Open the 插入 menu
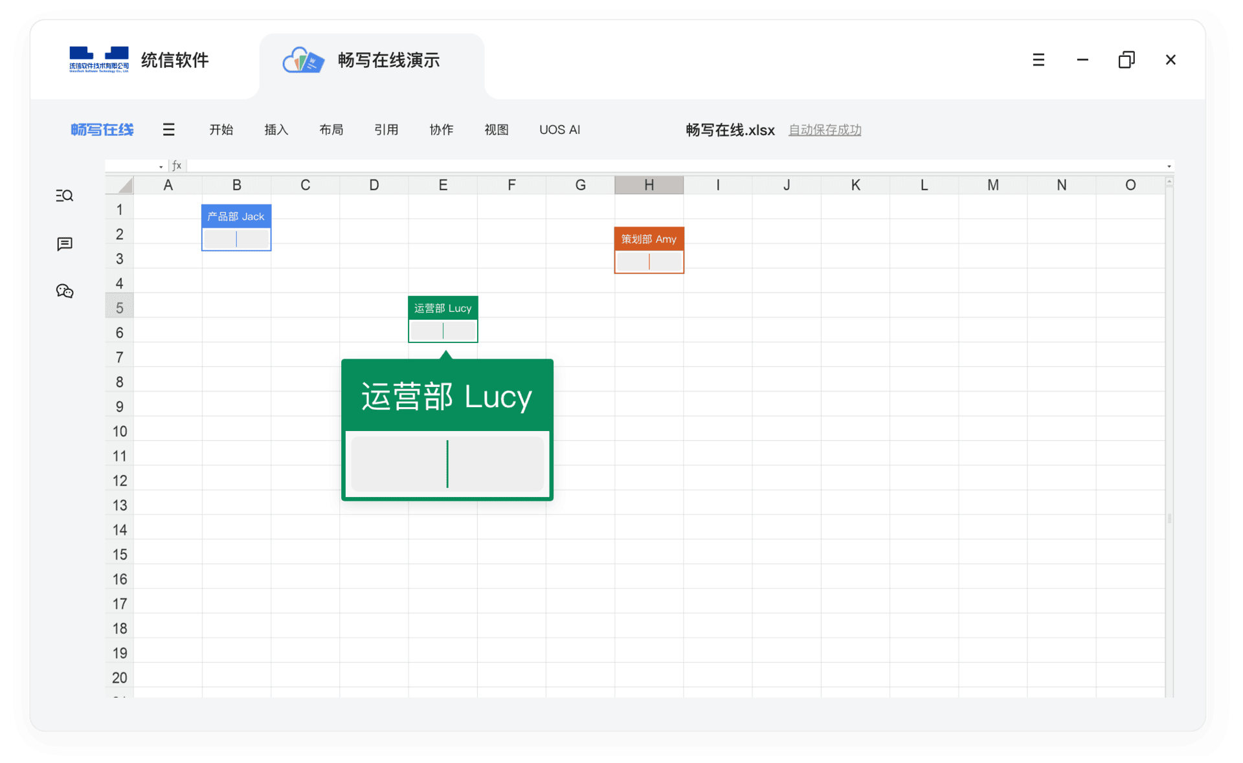This screenshot has width=1243, height=763. click(276, 129)
